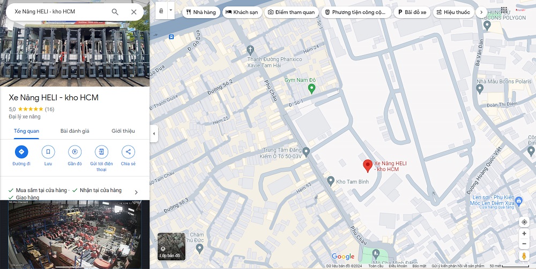
Task: Share location with Chia sẻ icon
Action: click(128, 152)
